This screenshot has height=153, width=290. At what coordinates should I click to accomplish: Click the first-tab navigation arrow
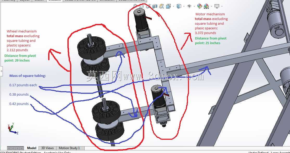tap(9, 148)
